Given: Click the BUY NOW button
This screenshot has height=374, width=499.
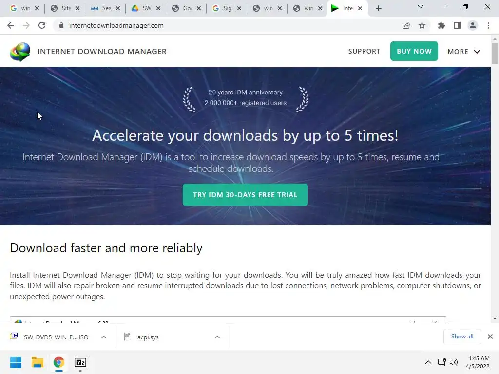Looking at the screenshot, I should point(414,51).
